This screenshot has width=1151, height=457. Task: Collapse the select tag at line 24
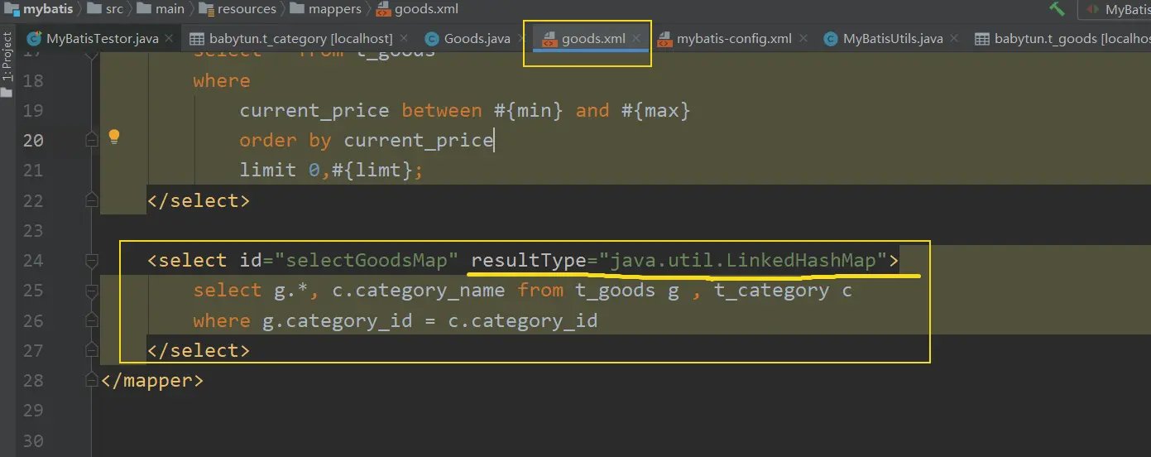click(x=92, y=261)
